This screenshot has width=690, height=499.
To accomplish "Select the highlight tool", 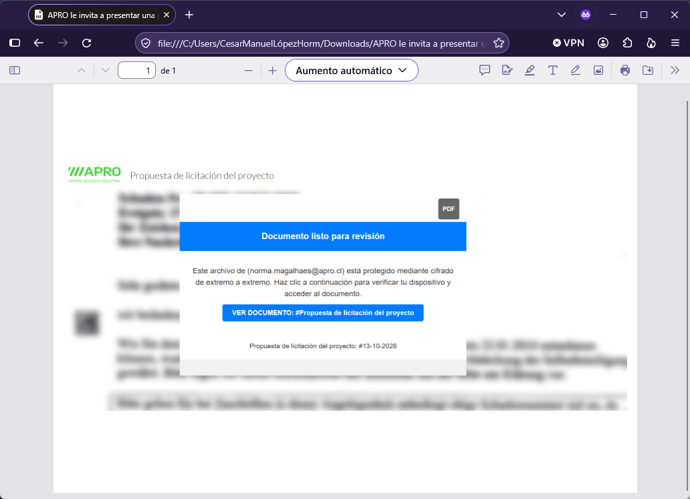I will click(530, 70).
